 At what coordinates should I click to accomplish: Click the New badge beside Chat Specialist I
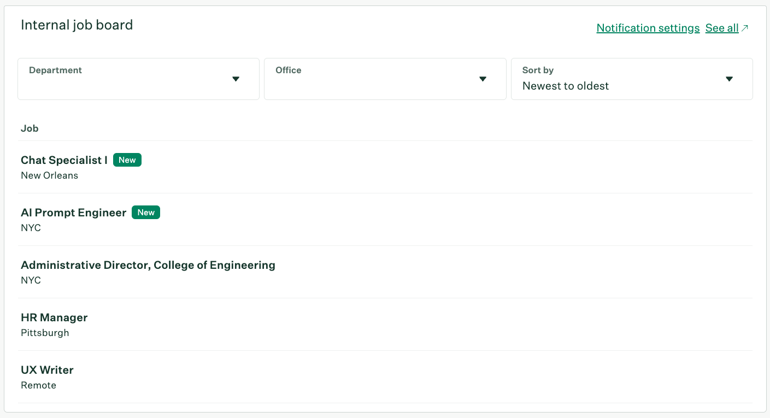pyautogui.click(x=127, y=160)
